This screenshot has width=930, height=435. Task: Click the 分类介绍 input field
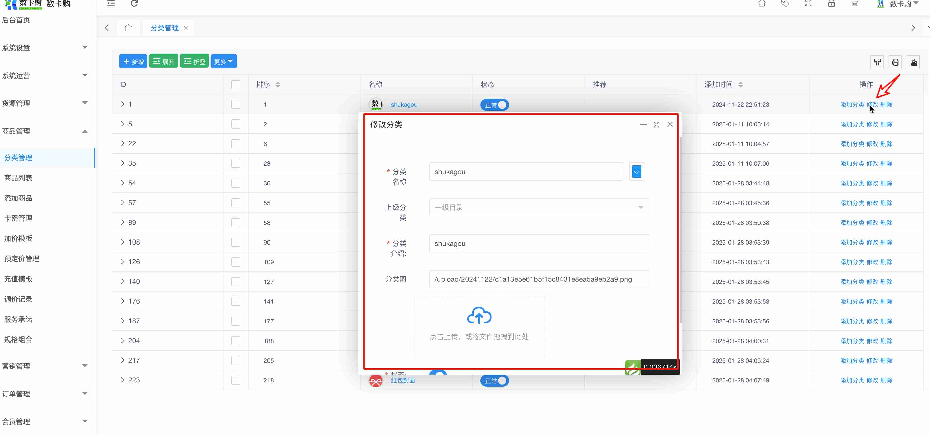click(539, 243)
